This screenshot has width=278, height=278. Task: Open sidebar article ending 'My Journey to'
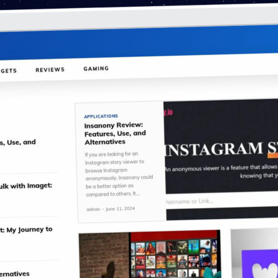tap(27, 230)
